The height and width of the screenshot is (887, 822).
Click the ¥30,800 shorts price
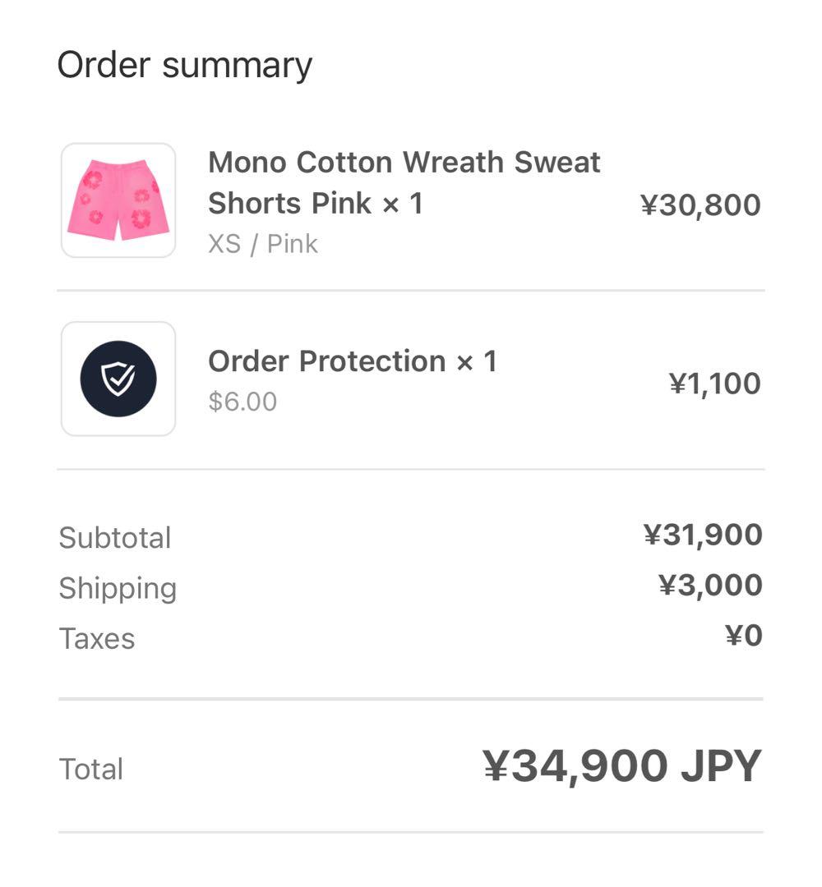click(x=700, y=205)
